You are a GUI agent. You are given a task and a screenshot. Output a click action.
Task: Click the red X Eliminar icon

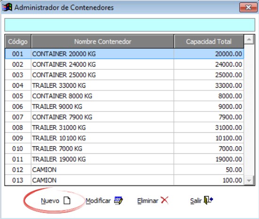pyautogui.click(x=164, y=200)
